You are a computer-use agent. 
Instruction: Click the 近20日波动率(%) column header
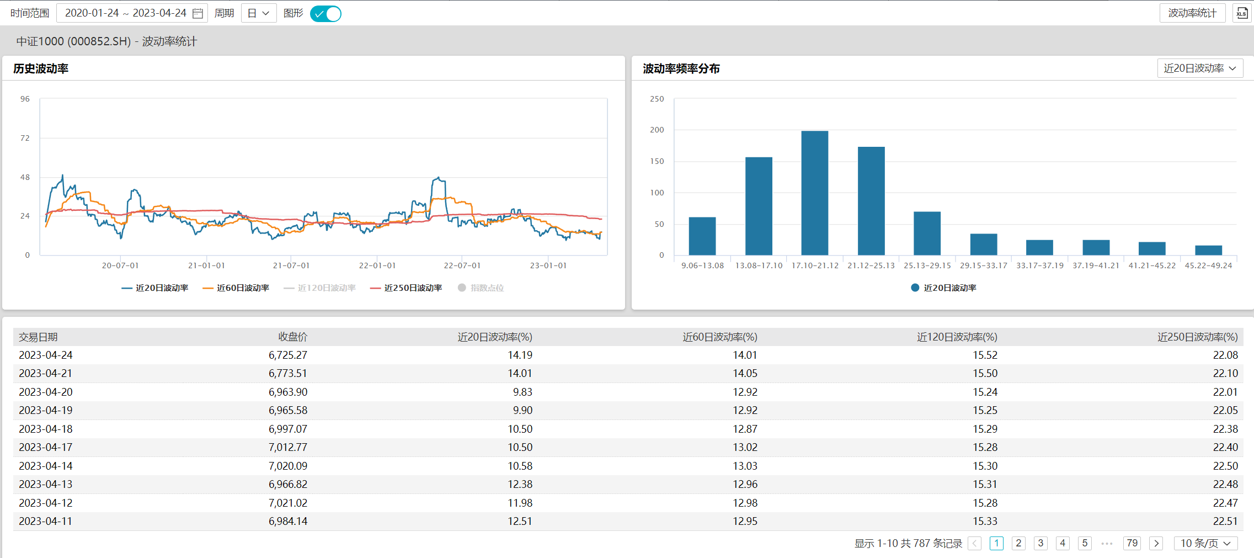pos(495,337)
